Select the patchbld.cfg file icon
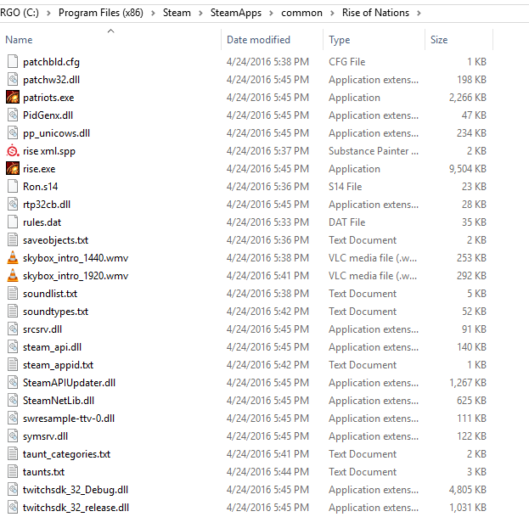 [13, 62]
